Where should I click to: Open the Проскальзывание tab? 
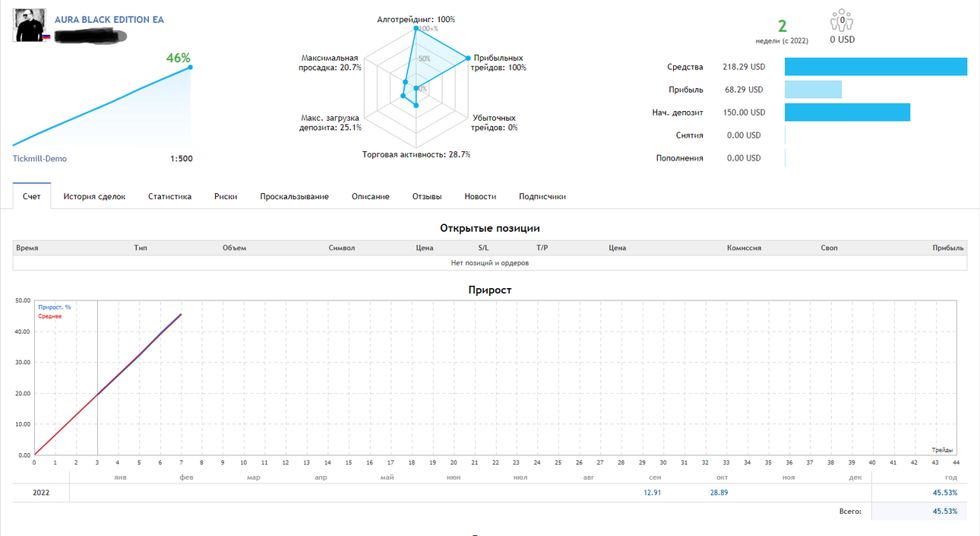pyautogui.click(x=294, y=196)
